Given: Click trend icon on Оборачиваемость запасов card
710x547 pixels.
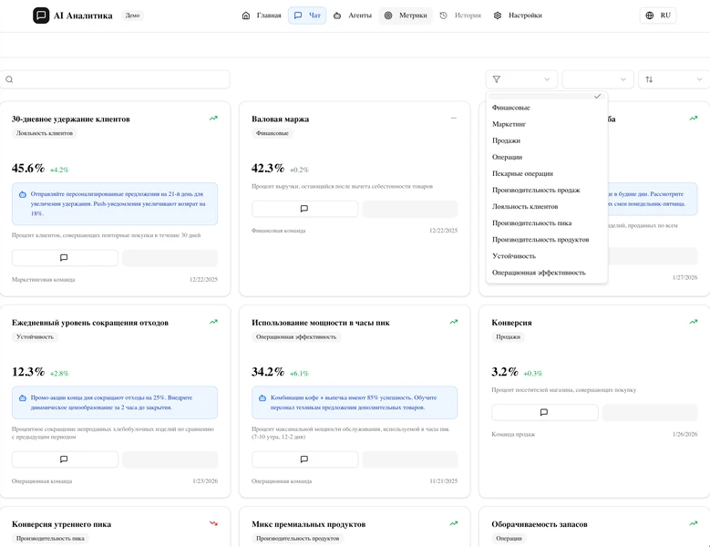Looking at the screenshot, I should click(694, 523).
